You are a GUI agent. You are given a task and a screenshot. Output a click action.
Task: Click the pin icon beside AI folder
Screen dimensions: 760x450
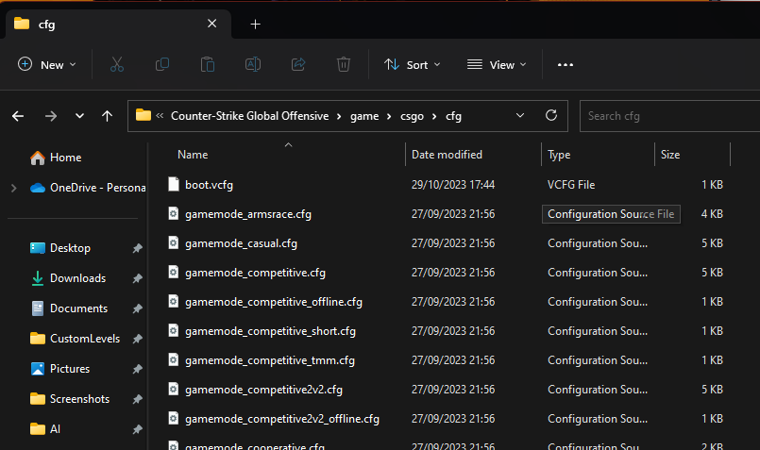pyautogui.click(x=137, y=428)
